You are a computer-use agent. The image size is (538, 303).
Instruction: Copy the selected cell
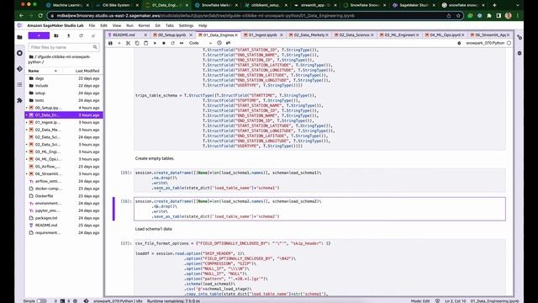[137, 43]
